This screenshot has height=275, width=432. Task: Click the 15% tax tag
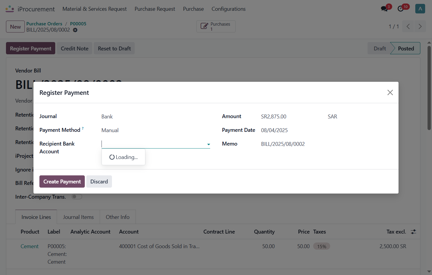coord(322,246)
